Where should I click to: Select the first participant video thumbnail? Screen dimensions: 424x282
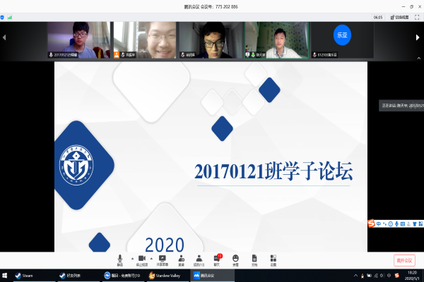[x=78, y=39]
